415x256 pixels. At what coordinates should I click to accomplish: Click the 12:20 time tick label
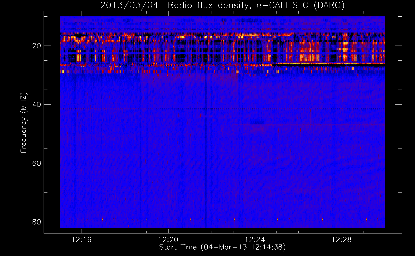[168, 240]
